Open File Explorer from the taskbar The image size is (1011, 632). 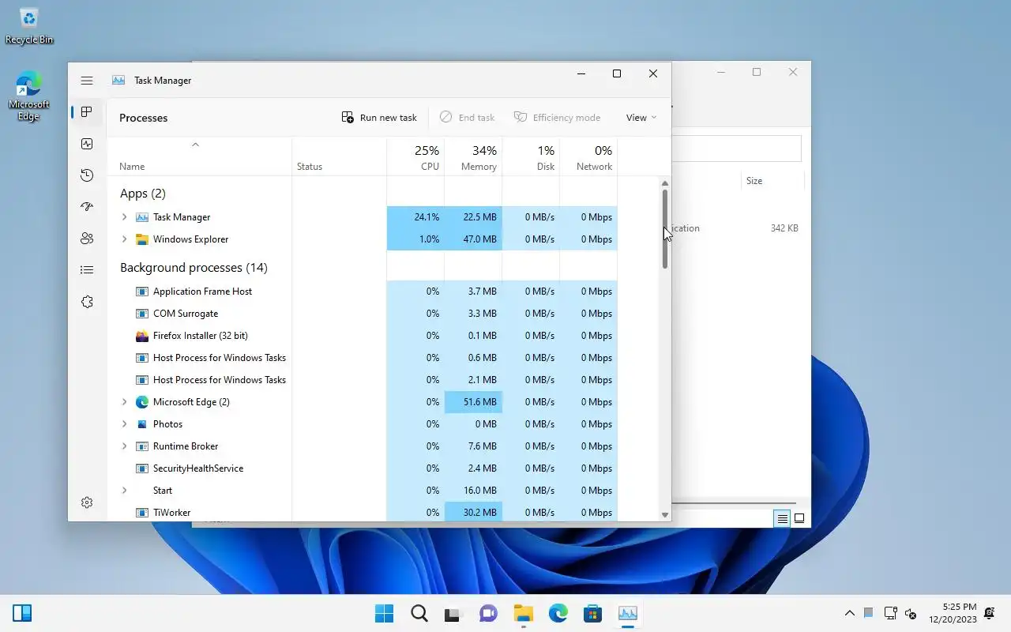(523, 613)
